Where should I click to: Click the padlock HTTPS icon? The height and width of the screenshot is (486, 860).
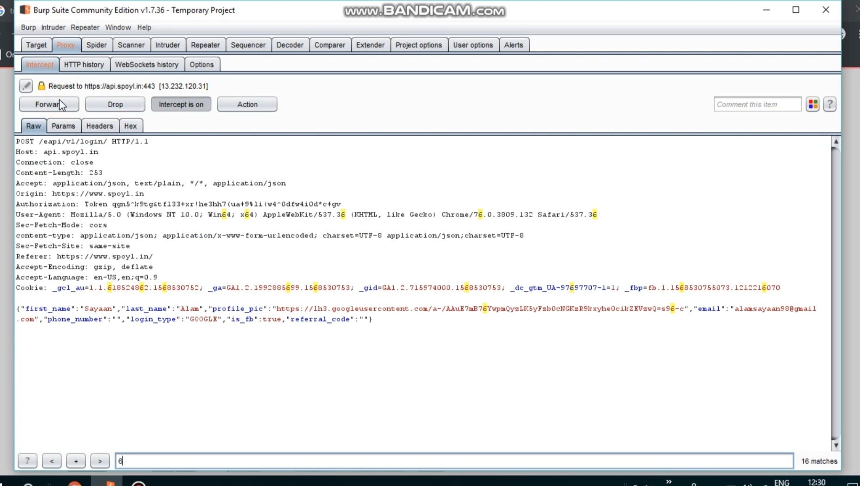(x=41, y=85)
